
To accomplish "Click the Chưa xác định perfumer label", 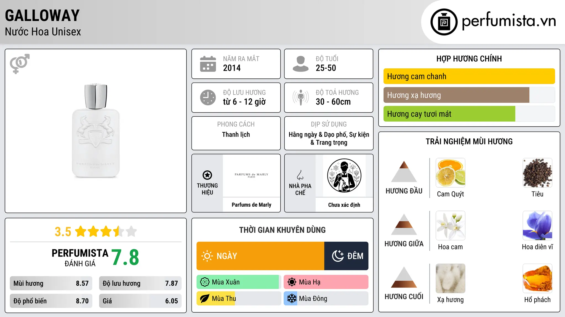I will (344, 205).
